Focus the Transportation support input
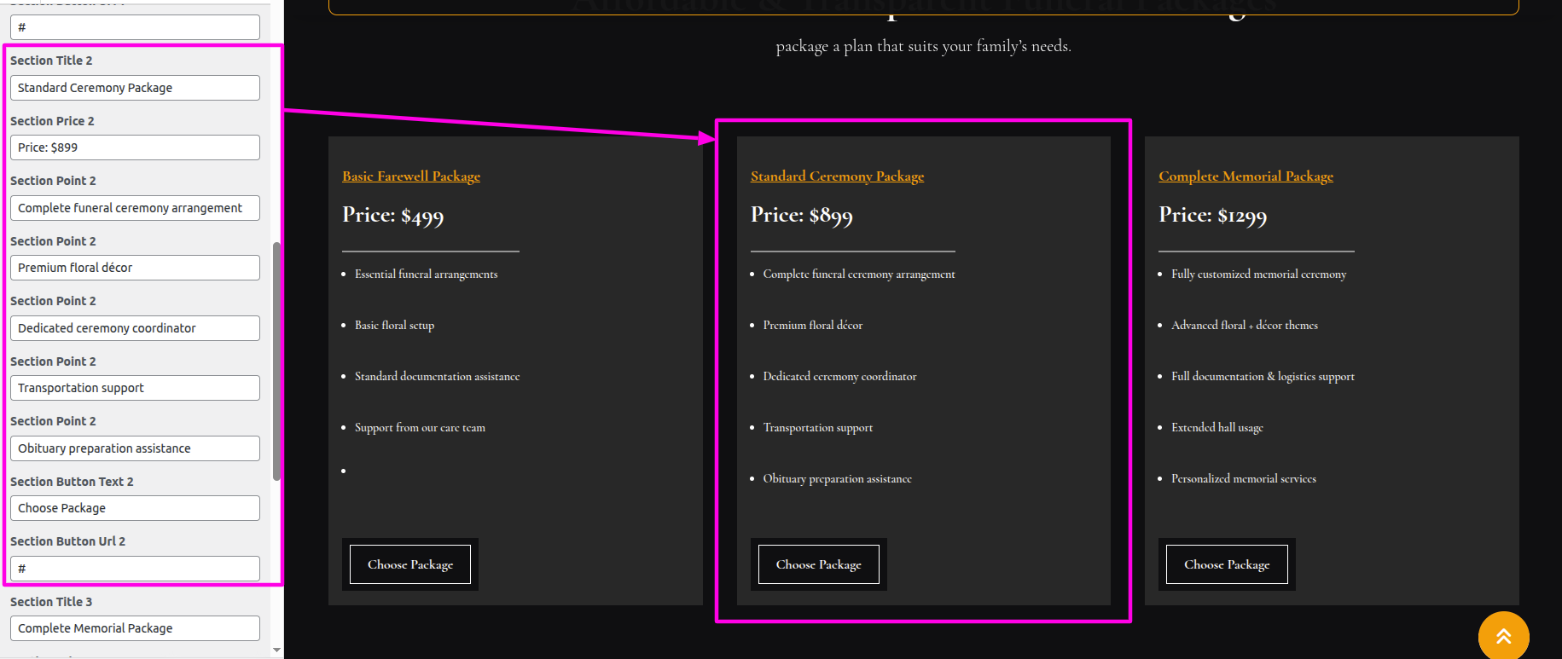The image size is (1562, 659). tap(135, 388)
